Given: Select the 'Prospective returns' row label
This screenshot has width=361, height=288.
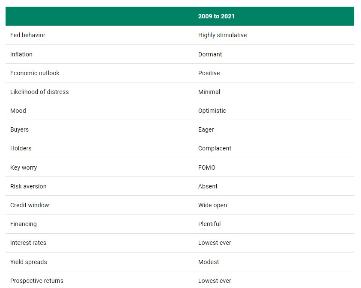Looking at the screenshot, I should (x=36, y=281).
